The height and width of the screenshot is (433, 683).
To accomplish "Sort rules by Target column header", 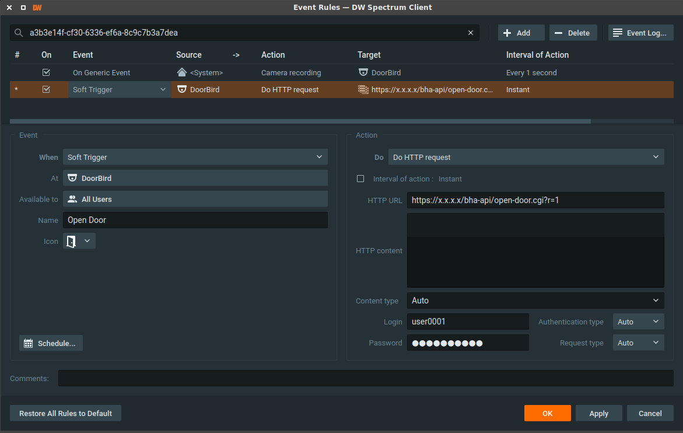I will point(369,55).
